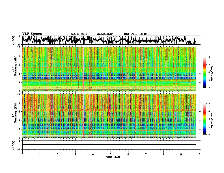The height and width of the screenshot is (173, 224).
Task: Click ch.2 frequency tick label "8"
Action: click(20, 103)
